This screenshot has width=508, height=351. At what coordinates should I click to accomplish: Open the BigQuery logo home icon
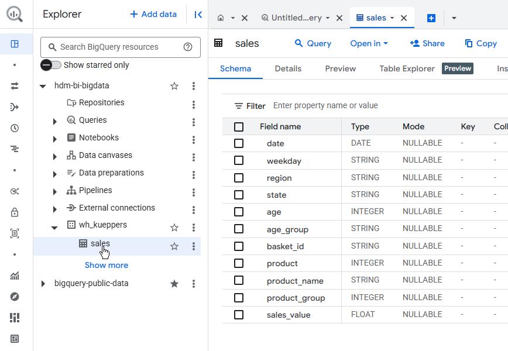pyautogui.click(x=15, y=14)
